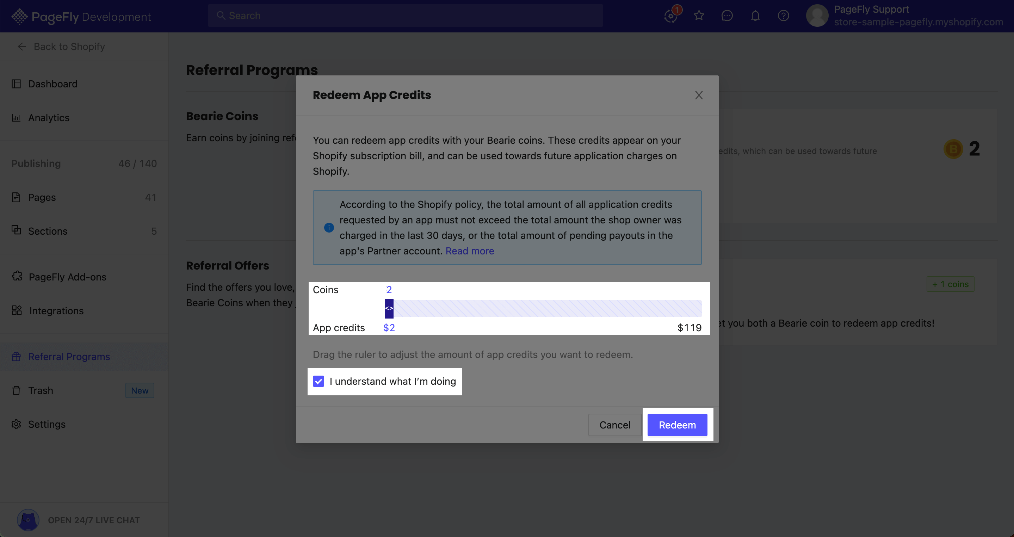Click the coins slider handle
The height and width of the screenshot is (537, 1014).
(x=389, y=308)
